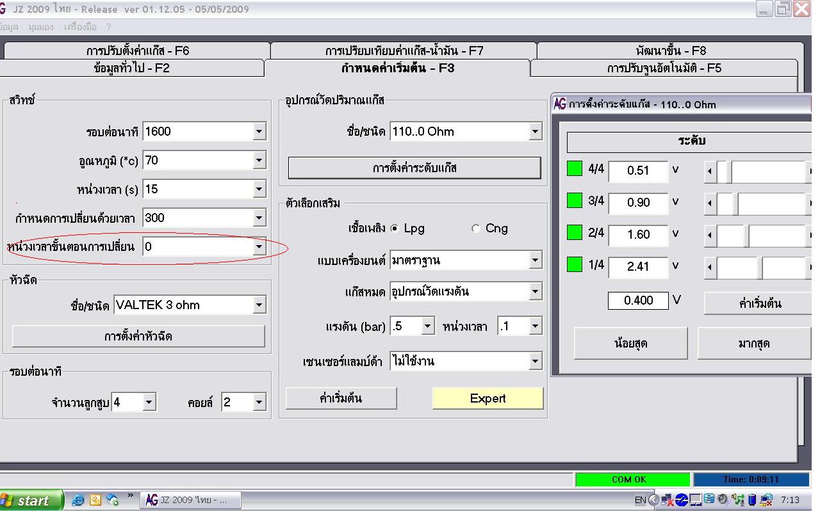Expand the cylinder count dropdown showing 4
This screenshot has height=512, width=820.
[x=149, y=403]
